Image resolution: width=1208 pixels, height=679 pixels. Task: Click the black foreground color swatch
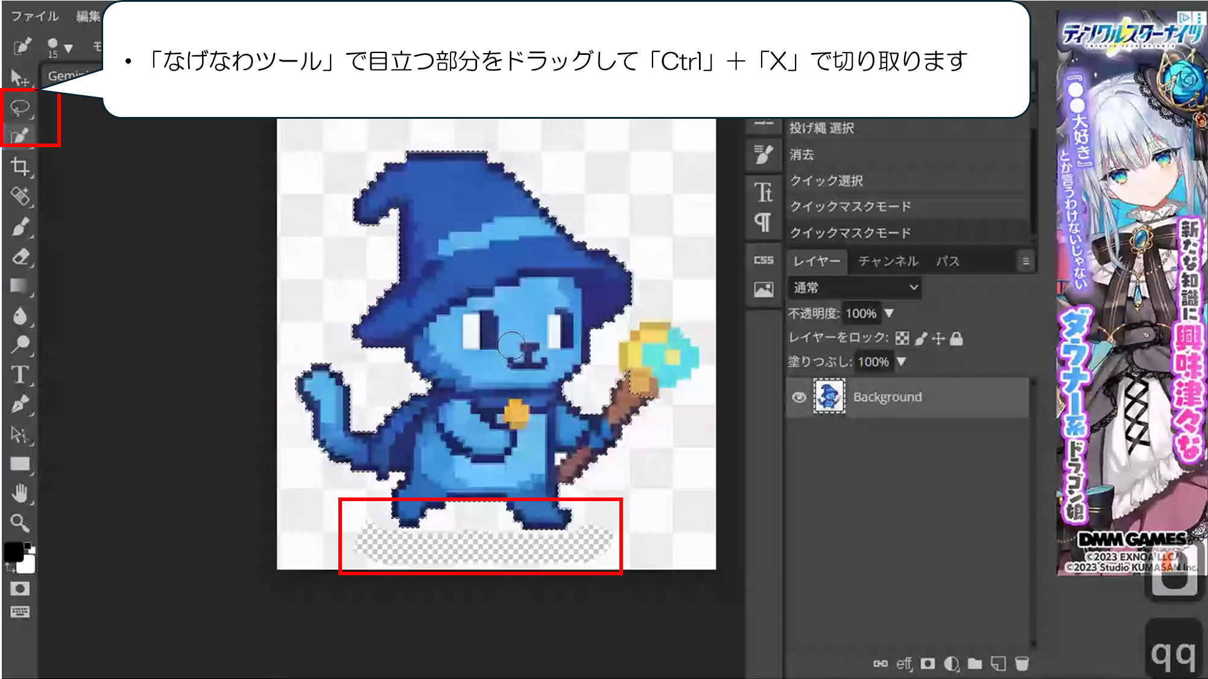[x=13, y=552]
